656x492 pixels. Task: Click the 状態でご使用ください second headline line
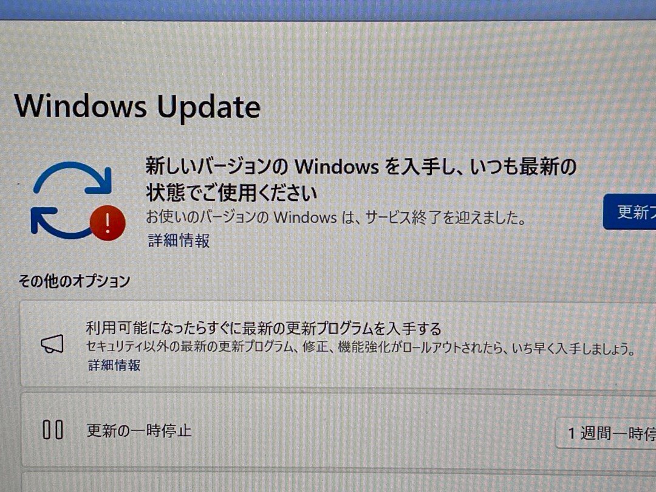(x=231, y=193)
